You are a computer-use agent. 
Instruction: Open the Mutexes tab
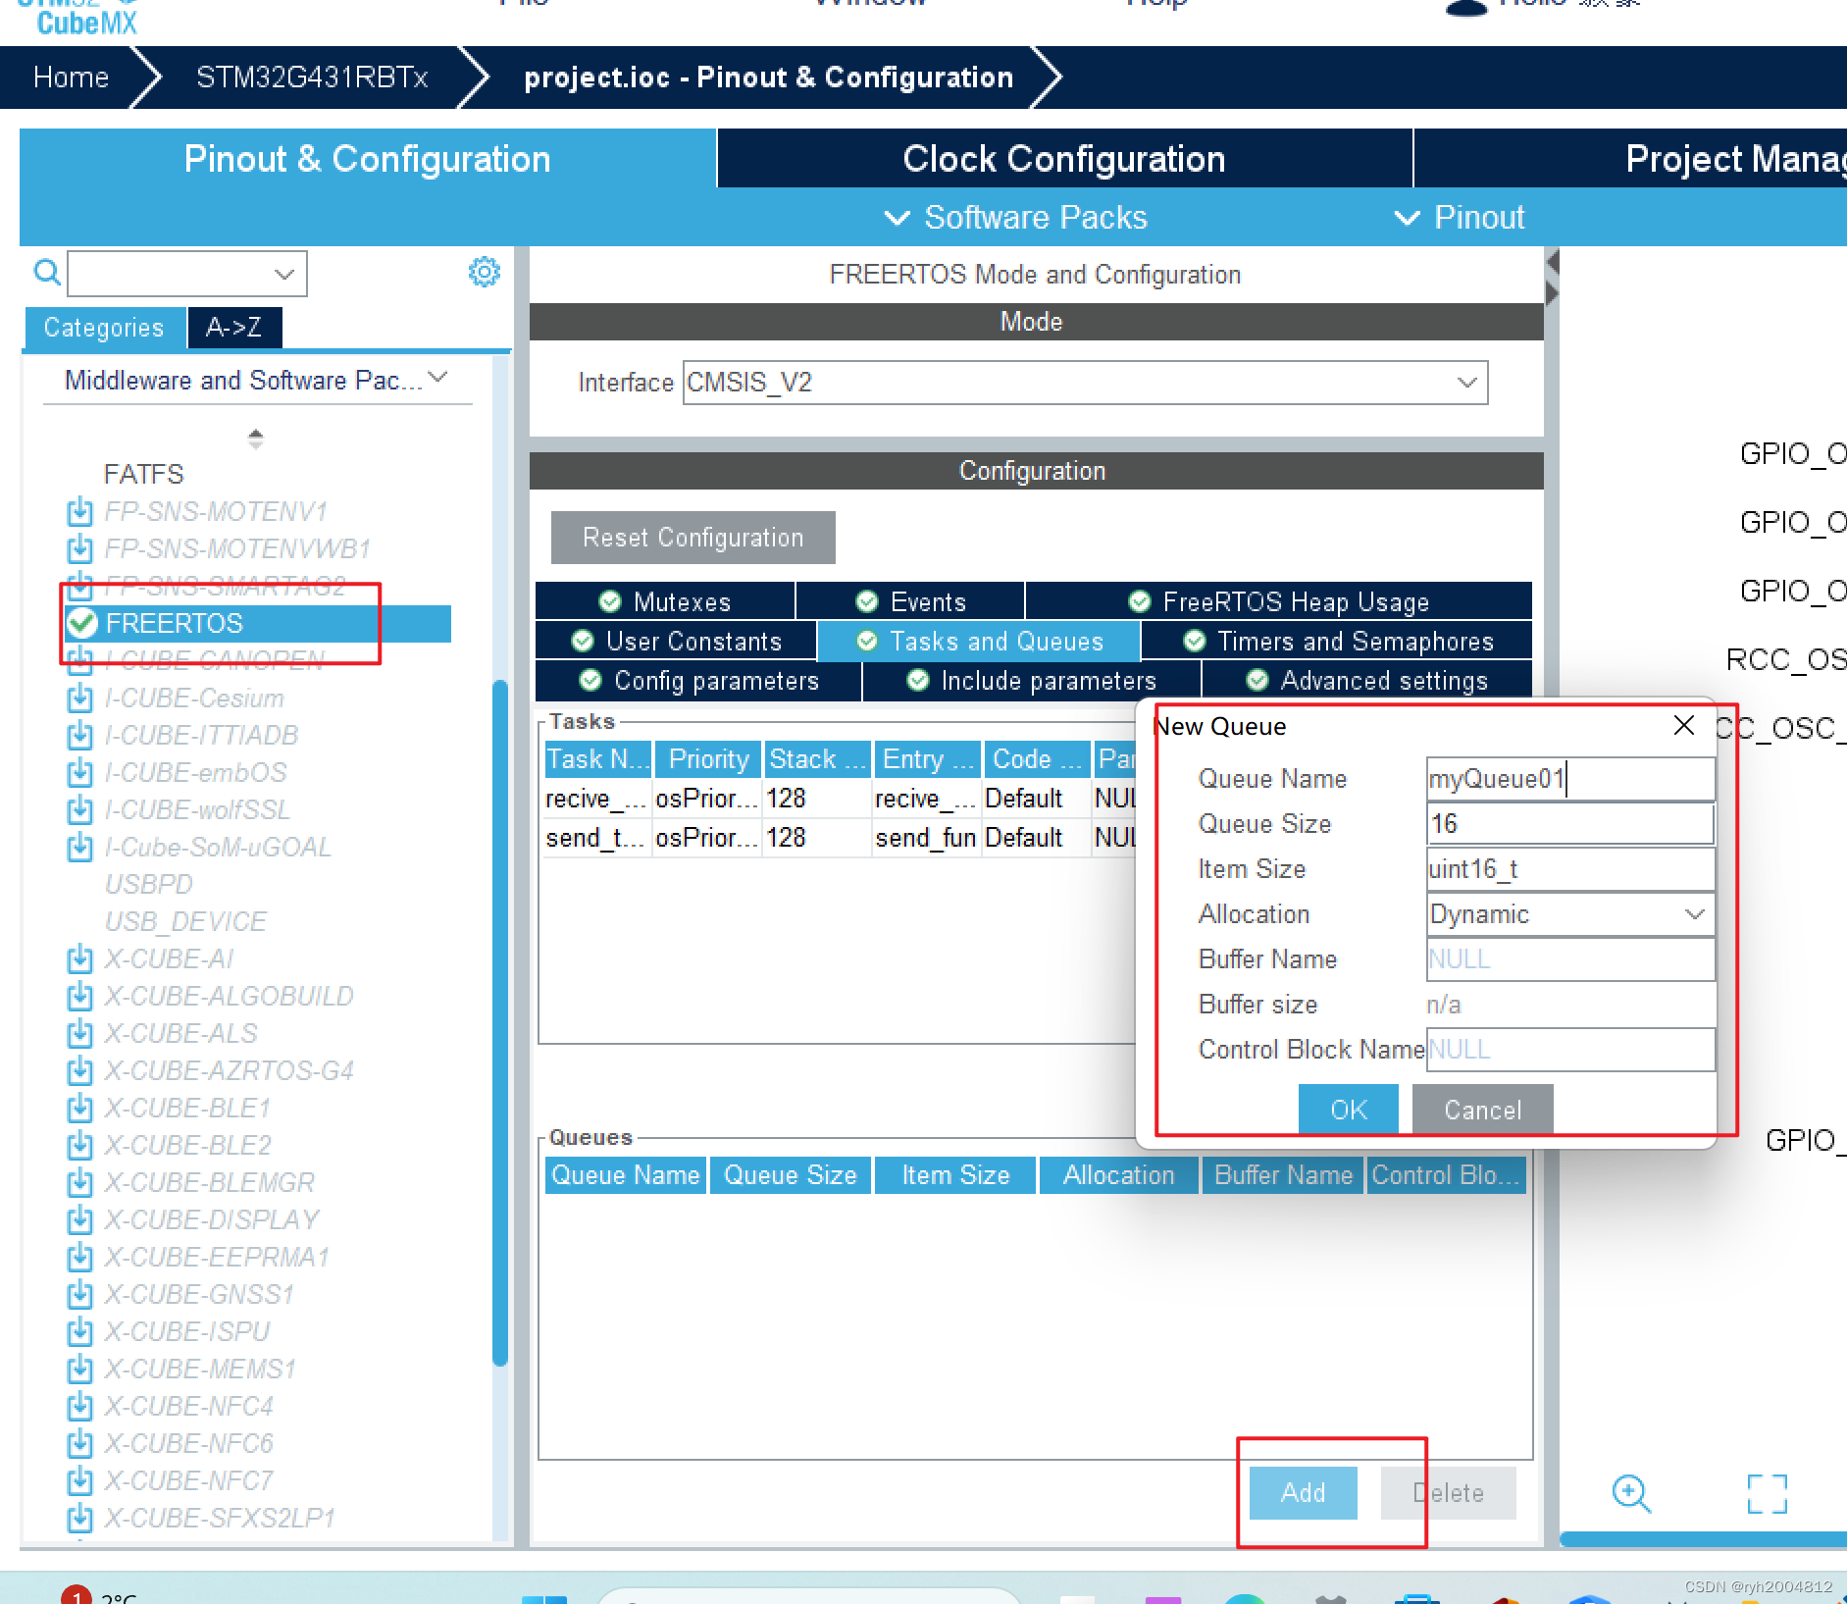(665, 601)
